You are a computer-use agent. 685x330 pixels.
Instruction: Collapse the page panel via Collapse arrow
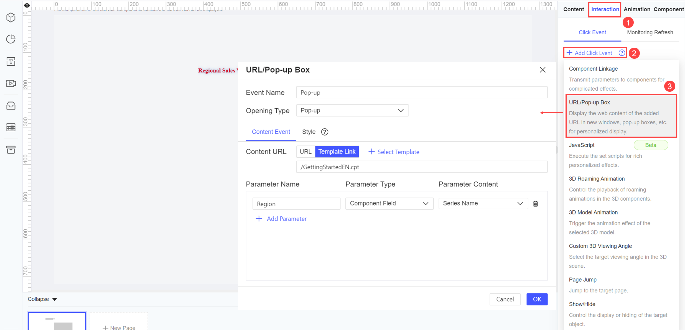pos(55,299)
